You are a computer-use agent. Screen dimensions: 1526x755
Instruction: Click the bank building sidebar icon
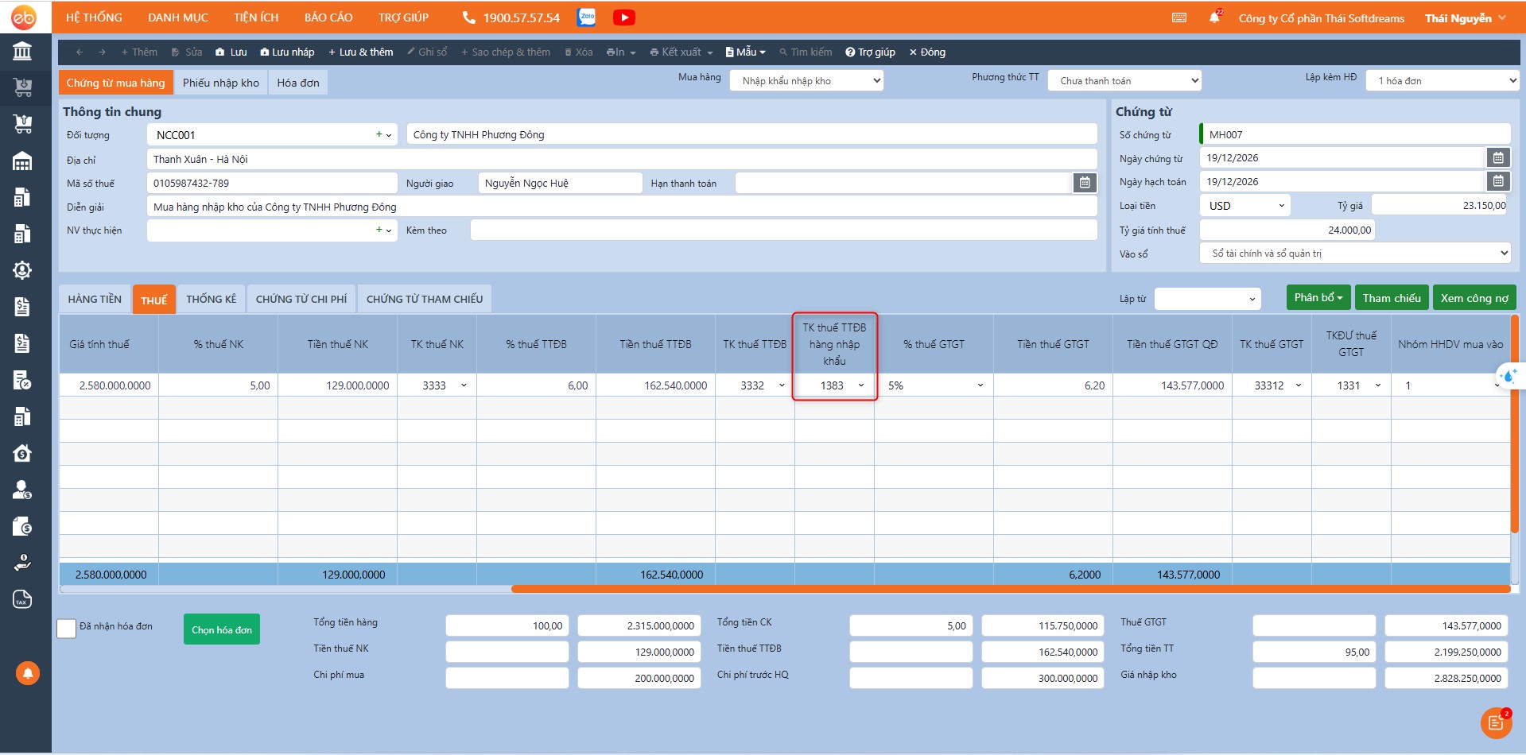(22, 52)
